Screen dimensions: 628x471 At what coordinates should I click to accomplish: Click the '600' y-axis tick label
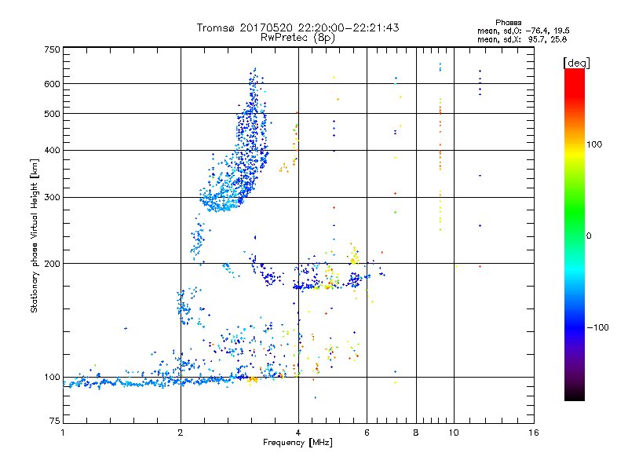(x=52, y=84)
